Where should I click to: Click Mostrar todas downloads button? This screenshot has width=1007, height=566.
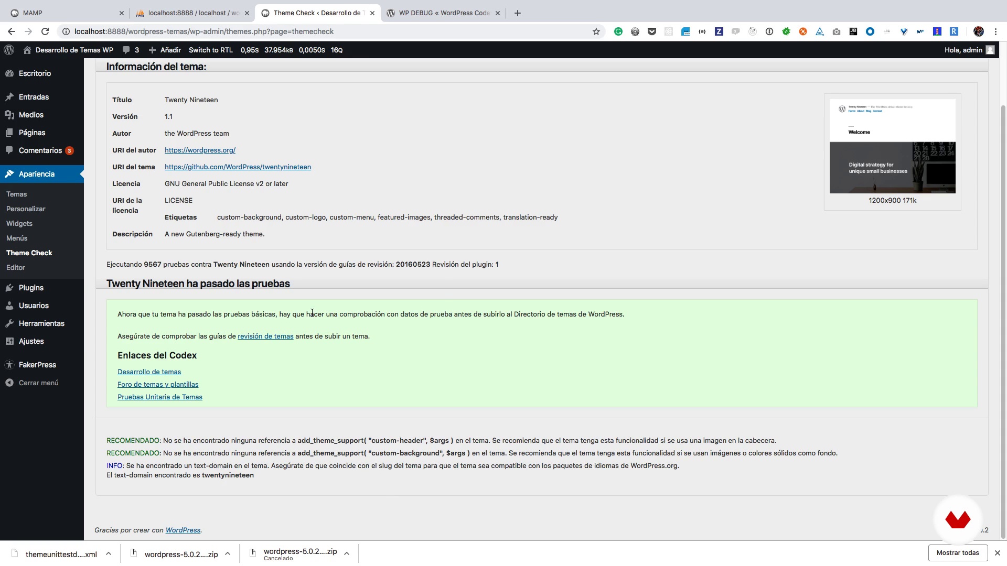tap(958, 553)
